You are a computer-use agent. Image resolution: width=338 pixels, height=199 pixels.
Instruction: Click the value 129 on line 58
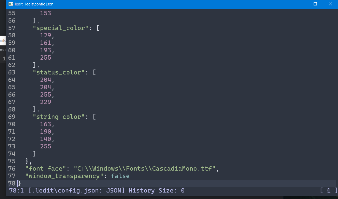tap(45, 35)
